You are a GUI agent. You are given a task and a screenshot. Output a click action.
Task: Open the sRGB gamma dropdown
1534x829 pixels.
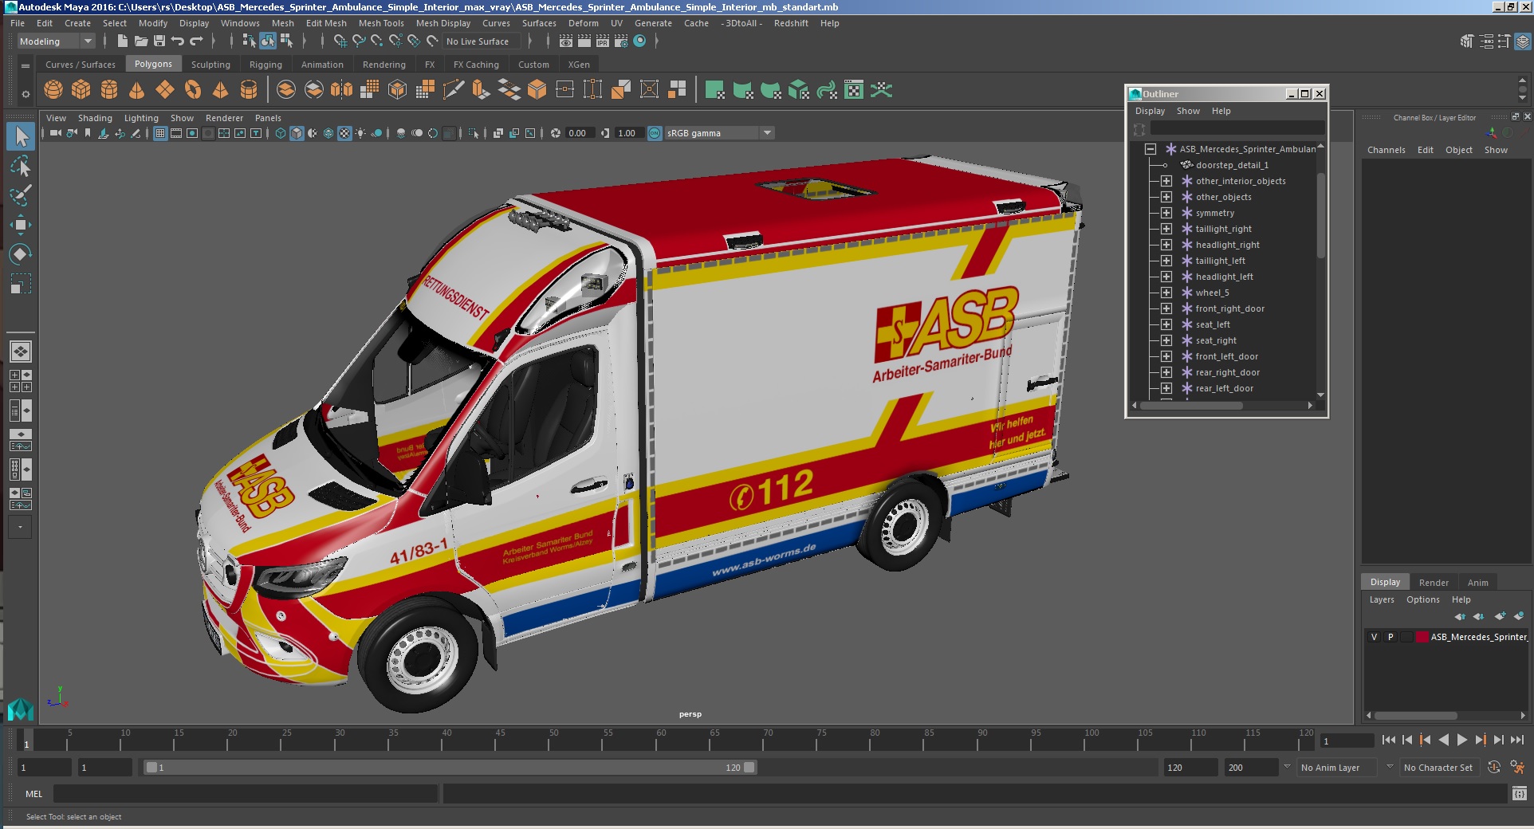click(x=720, y=133)
